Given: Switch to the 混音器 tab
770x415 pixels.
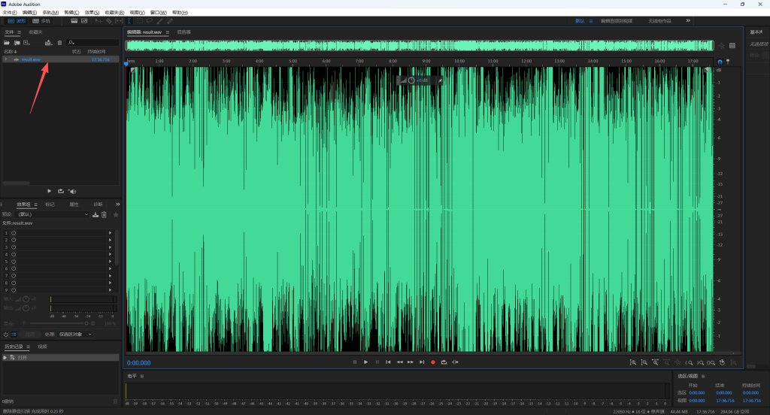Looking at the screenshot, I should tap(183, 32).
